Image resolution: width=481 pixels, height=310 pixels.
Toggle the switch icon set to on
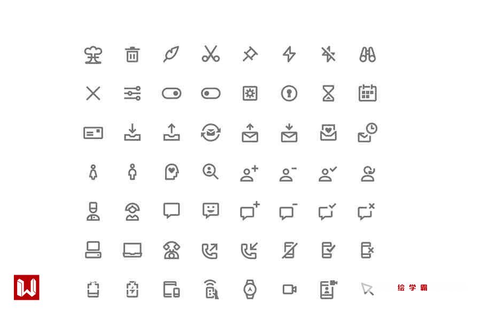[x=172, y=94]
